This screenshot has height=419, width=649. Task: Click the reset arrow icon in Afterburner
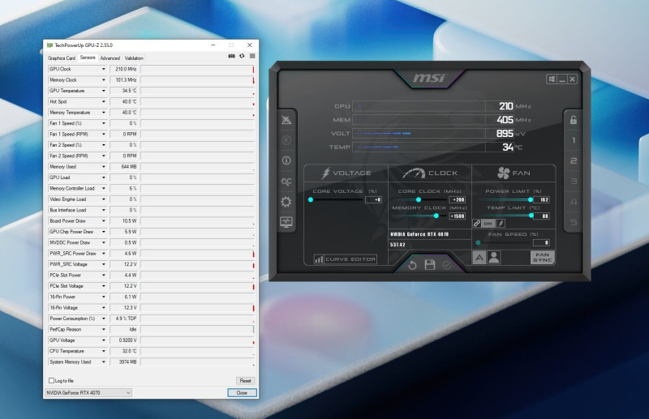412,265
